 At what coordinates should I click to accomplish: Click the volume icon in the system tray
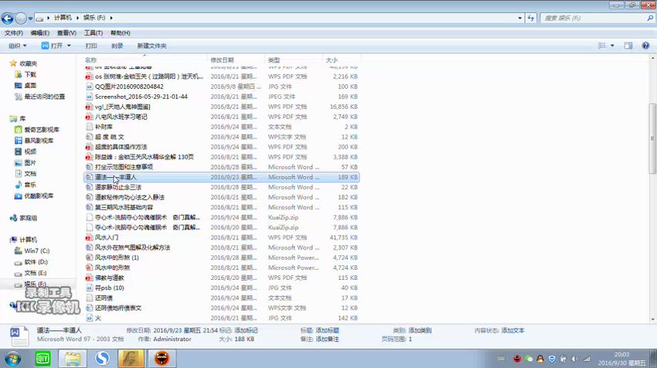(575, 359)
